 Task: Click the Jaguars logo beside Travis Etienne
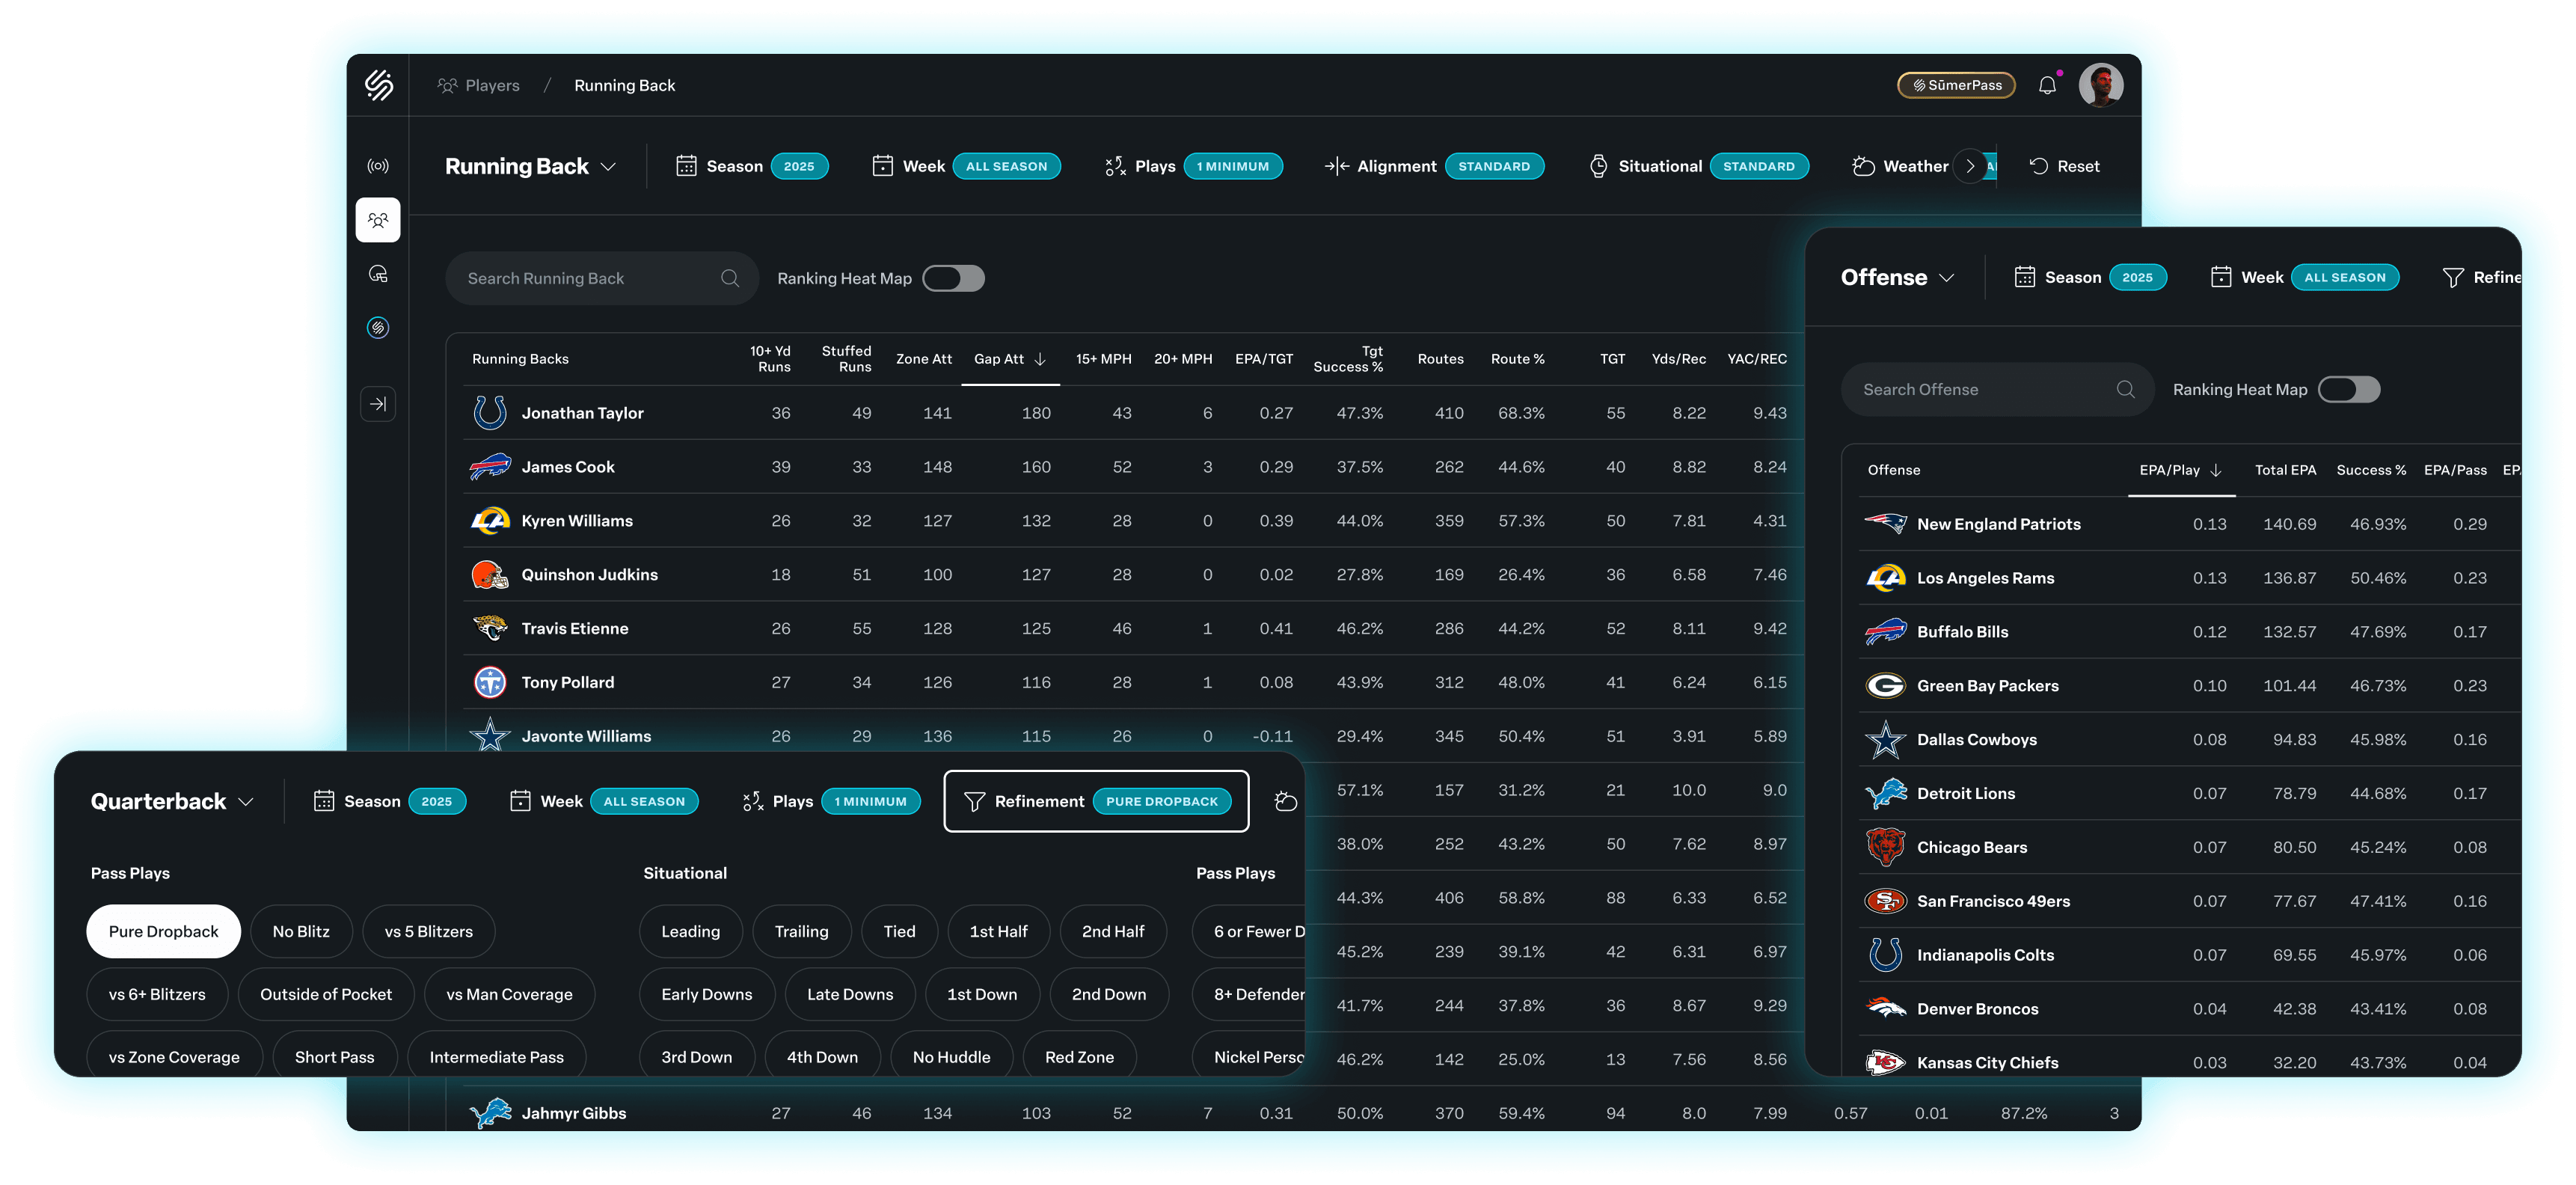[x=489, y=628]
